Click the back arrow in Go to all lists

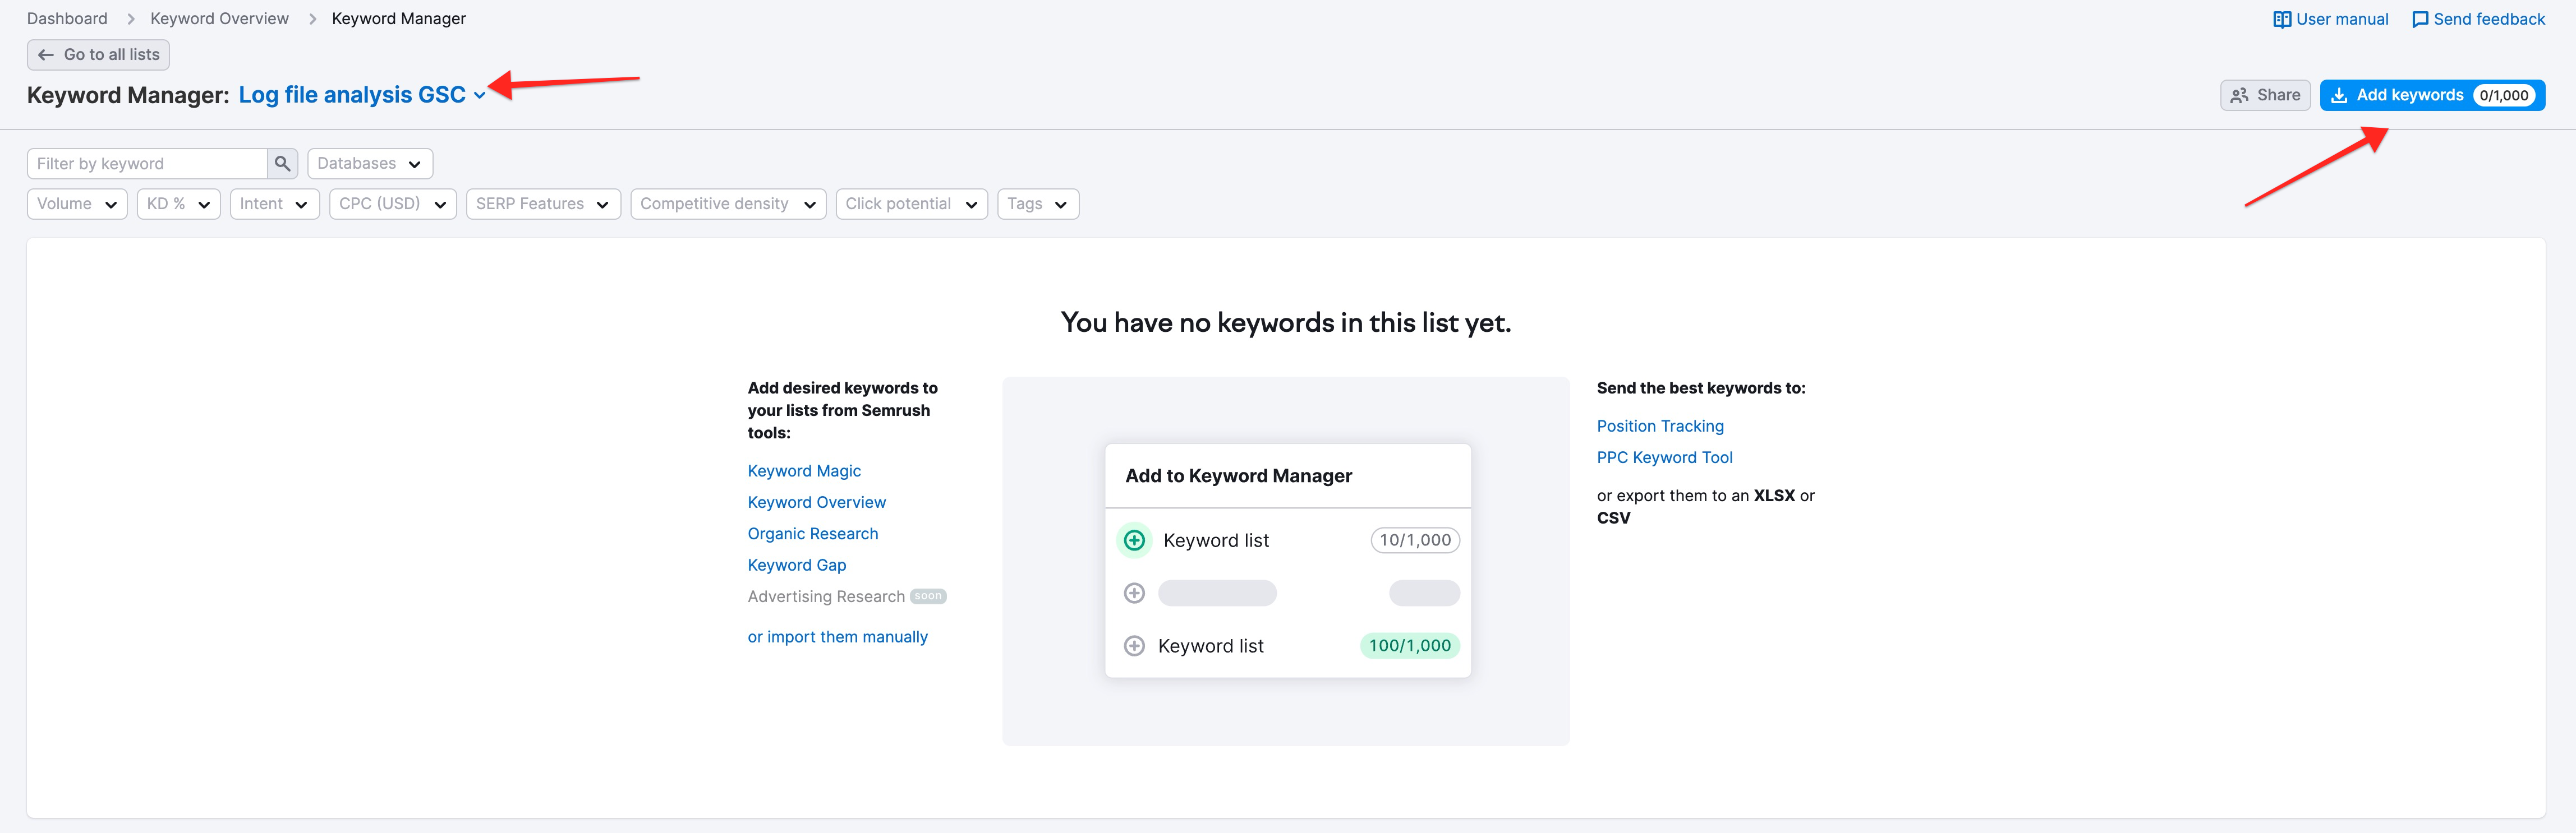(x=46, y=55)
